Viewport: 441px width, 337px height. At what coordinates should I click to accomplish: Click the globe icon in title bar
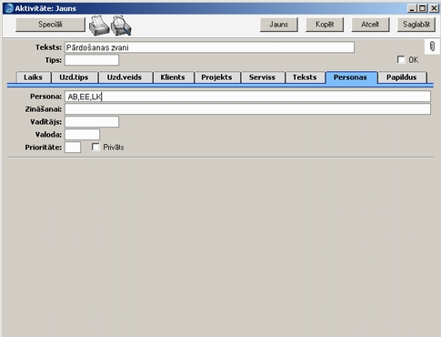[x=9, y=8]
